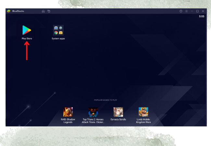
Task: Click the "Dynasty Scrolls" title text
Action: click(118, 119)
